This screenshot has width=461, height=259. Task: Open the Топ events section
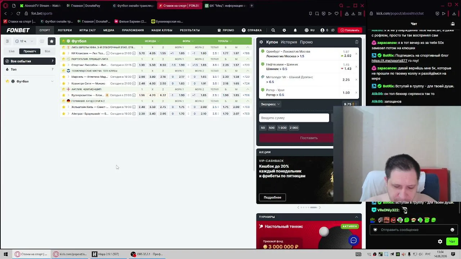(30, 69)
